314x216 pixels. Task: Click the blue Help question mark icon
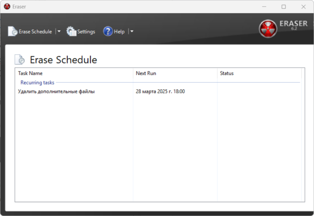click(108, 31)
